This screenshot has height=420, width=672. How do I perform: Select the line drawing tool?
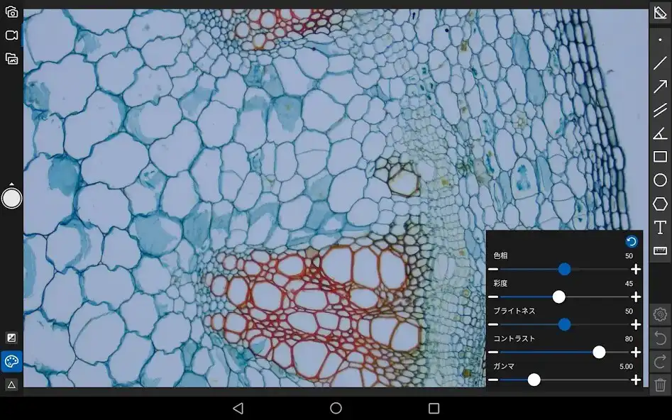[x=660, y=63]
